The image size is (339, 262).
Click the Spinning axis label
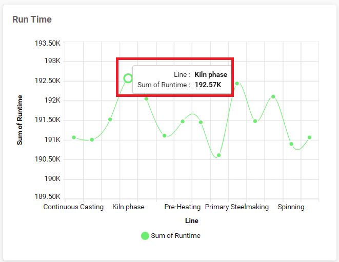[x=291, y=207]
